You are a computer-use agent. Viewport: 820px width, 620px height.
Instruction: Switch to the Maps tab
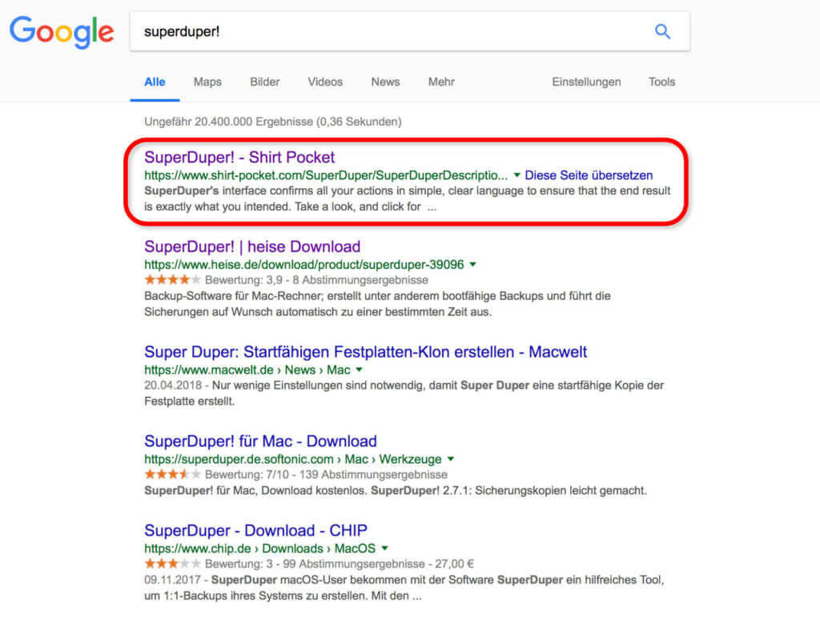[x=207, y=82]
